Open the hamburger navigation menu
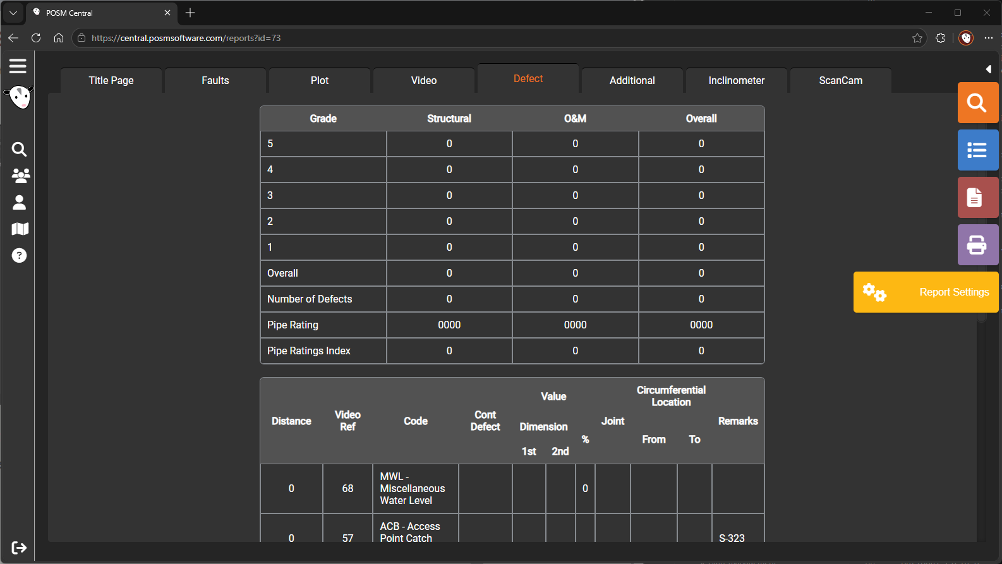Viewport: 1002px width, 564px height. [18, 66]
